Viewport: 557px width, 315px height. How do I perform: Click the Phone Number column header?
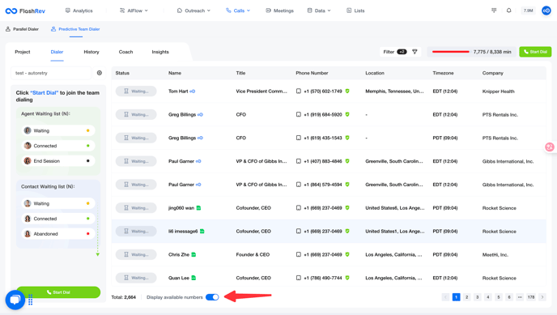312,73
